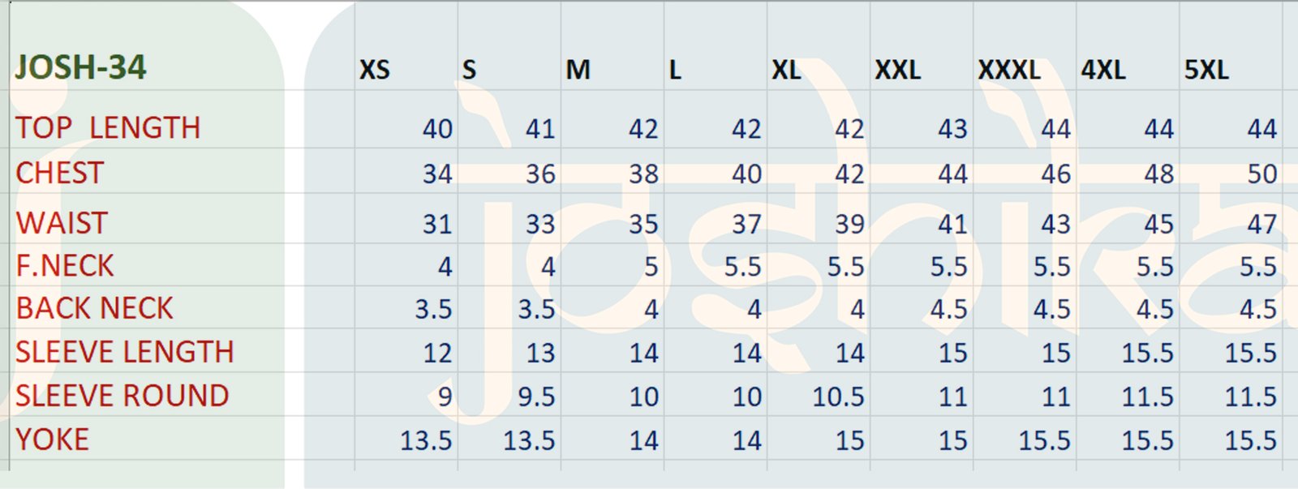
Task: Click the SLEEVE LENGTH row label
Action: pos(125,352)
